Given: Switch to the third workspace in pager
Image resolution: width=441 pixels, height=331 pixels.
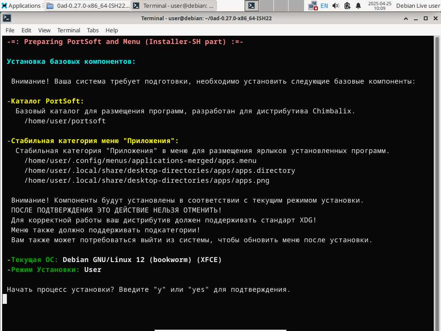Looking at the screenshot, I should (x=281, y=6).
